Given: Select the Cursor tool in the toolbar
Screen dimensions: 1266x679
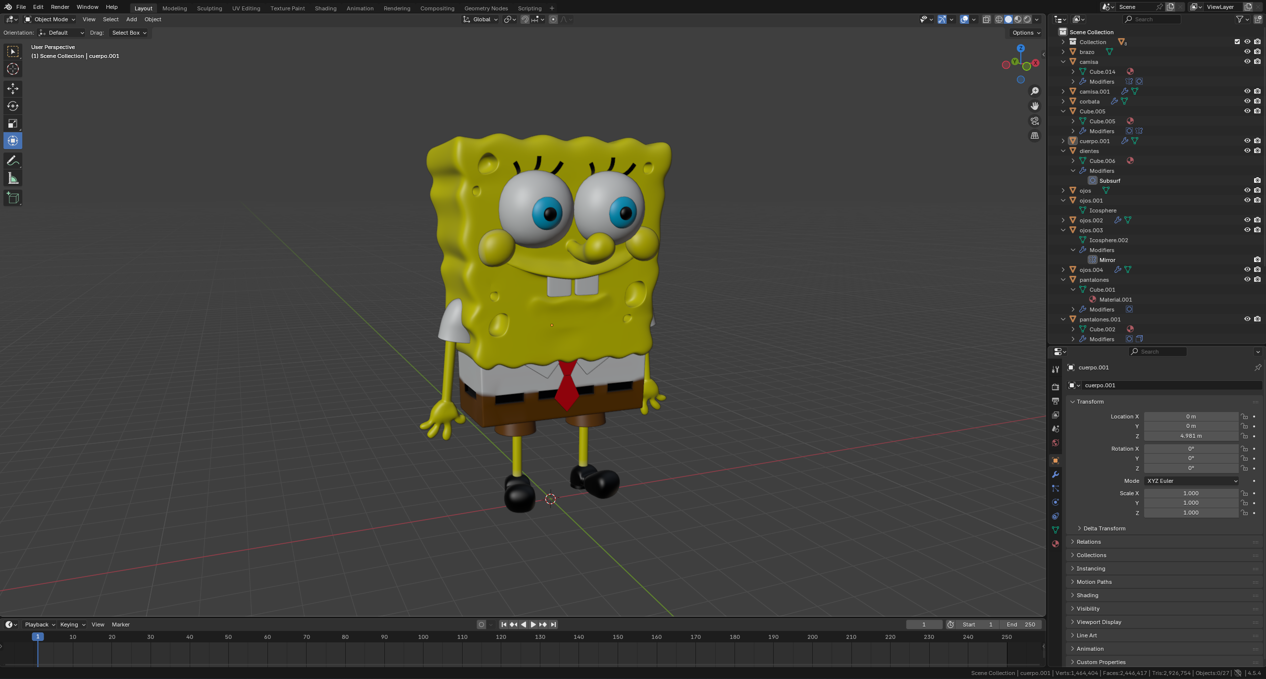Looking at the screenshot, I should coord(13,69).
